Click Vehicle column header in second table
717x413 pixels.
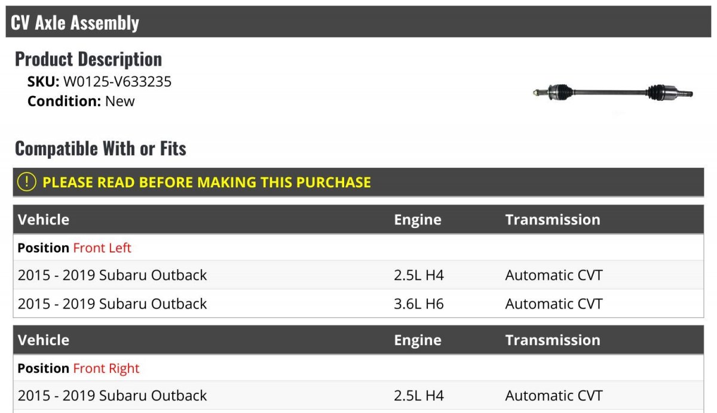(x=44, y=340)
